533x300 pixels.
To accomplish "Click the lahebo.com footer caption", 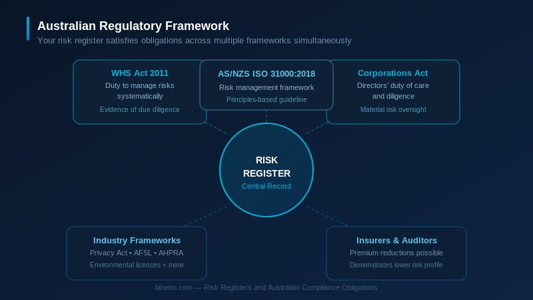I will (266, 288).
